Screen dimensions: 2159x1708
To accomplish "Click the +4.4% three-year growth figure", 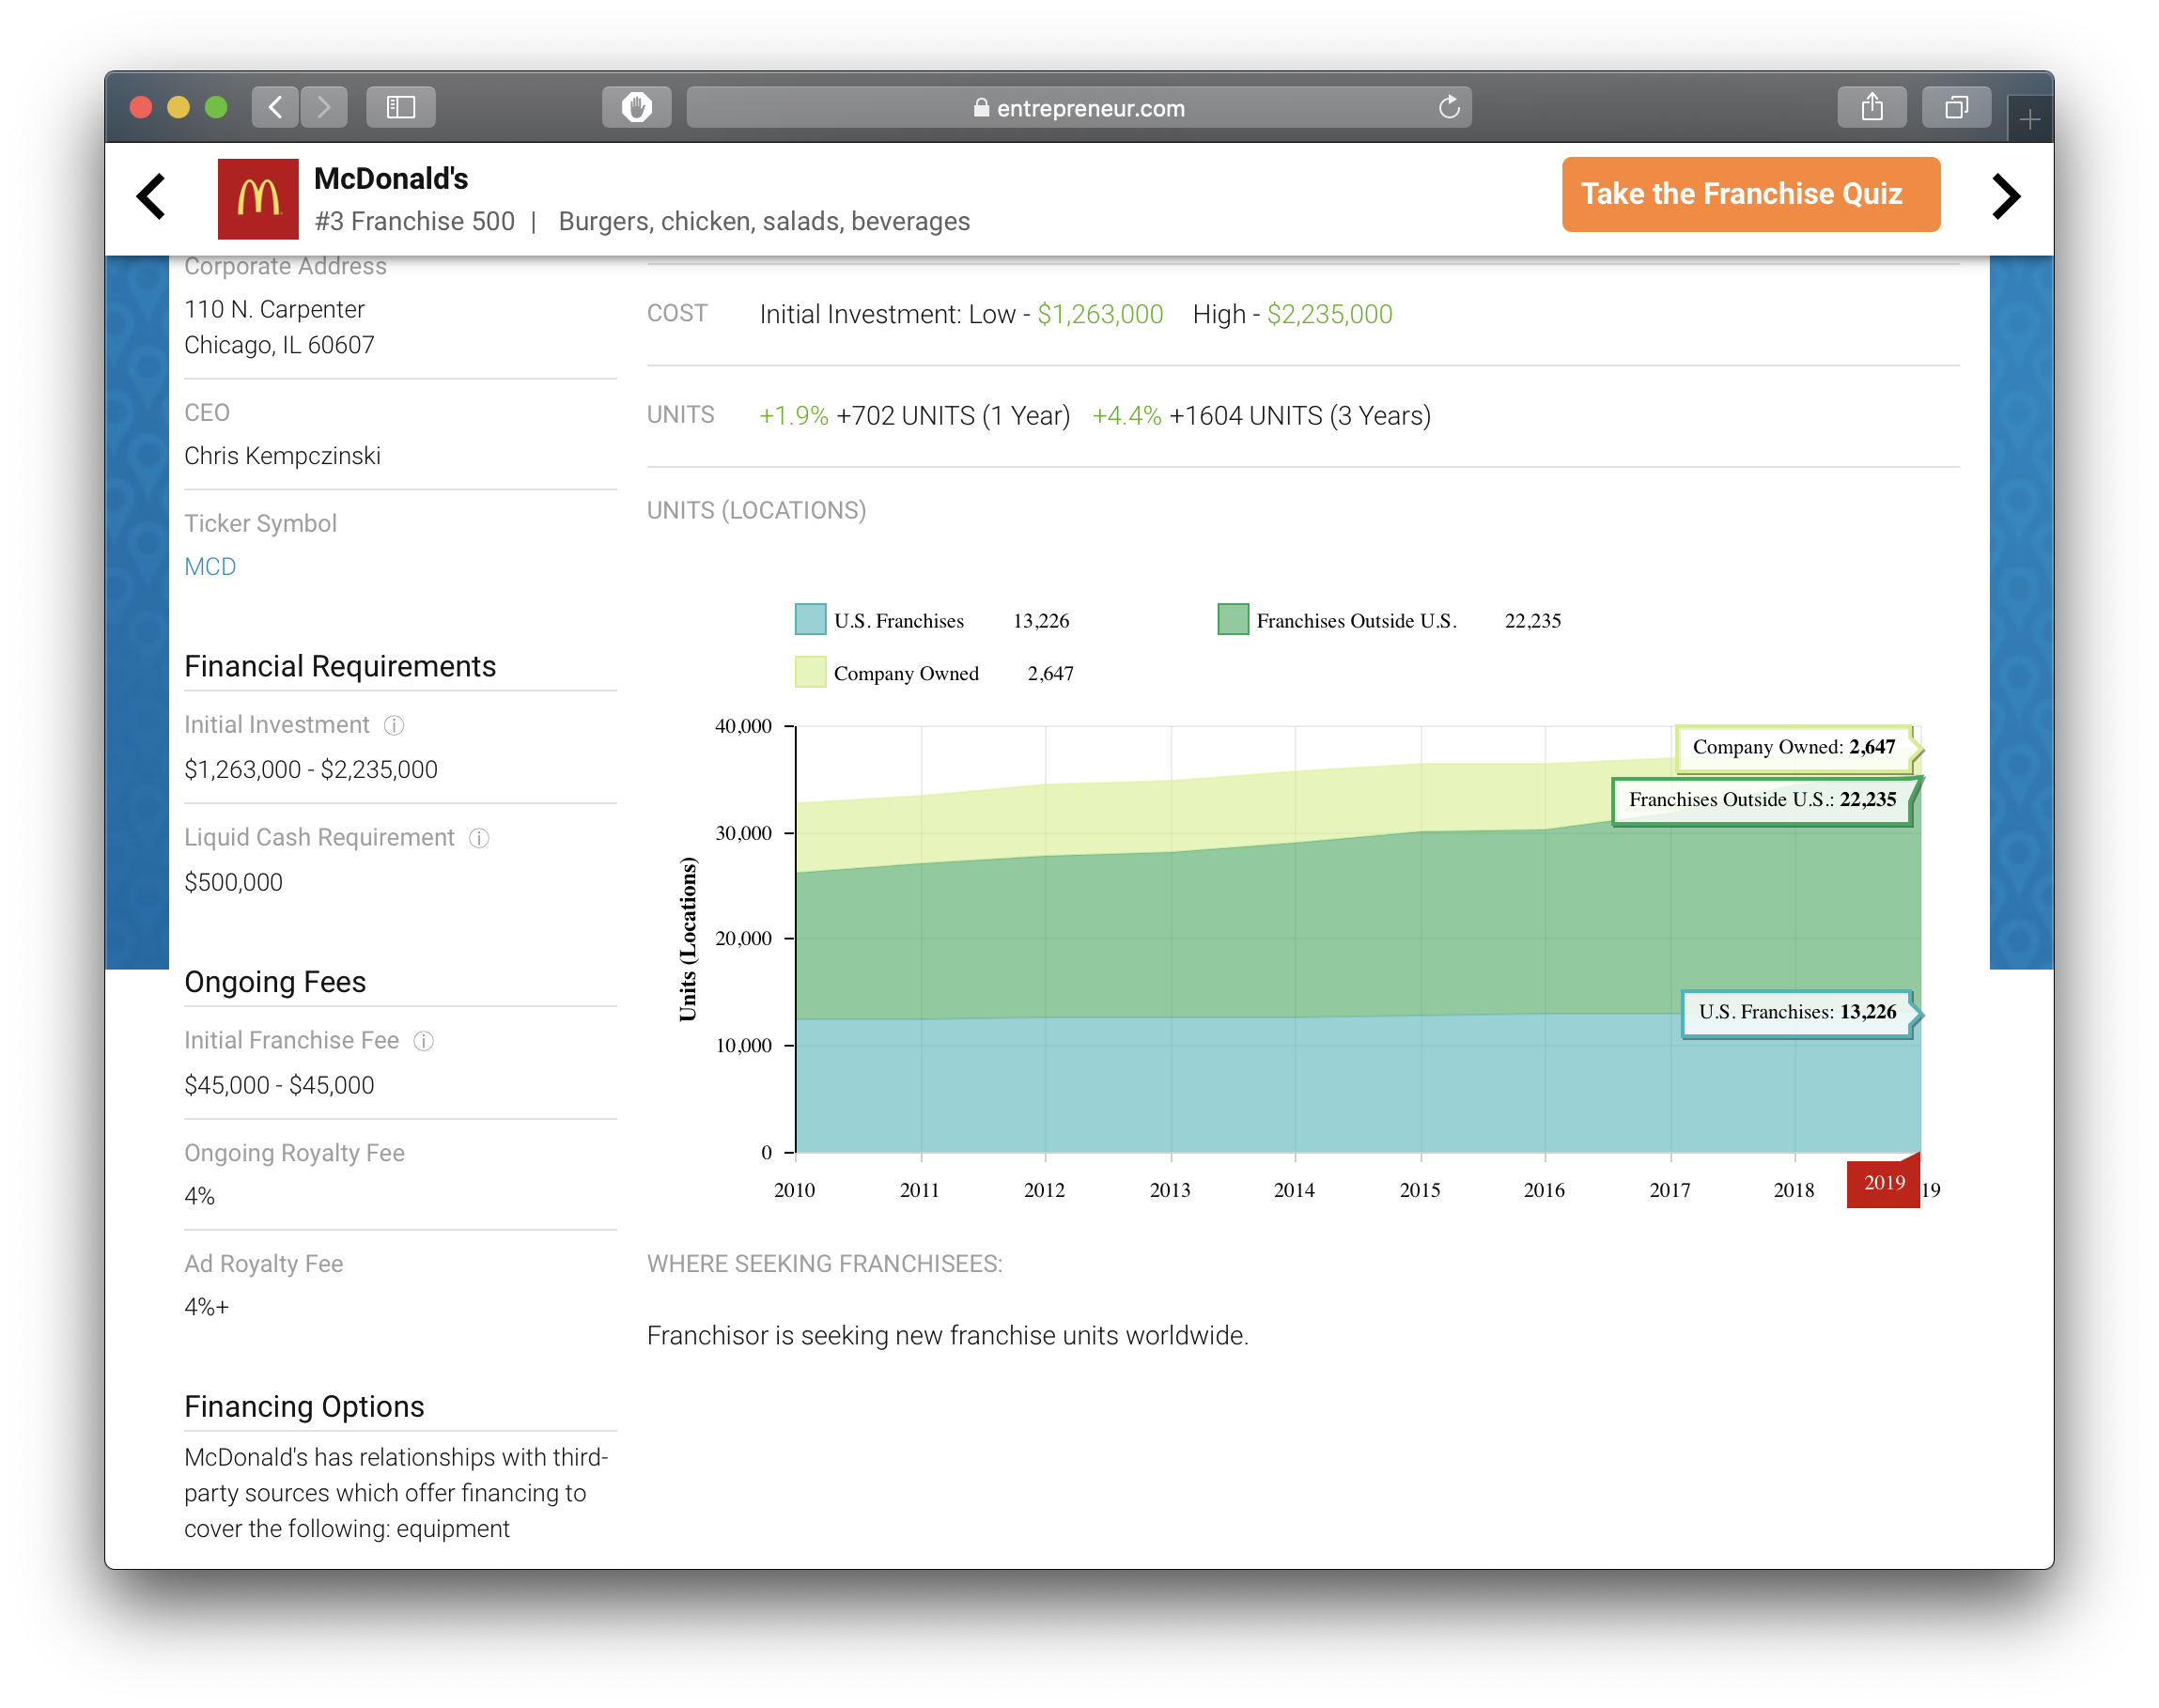I will click(1126, 416).
